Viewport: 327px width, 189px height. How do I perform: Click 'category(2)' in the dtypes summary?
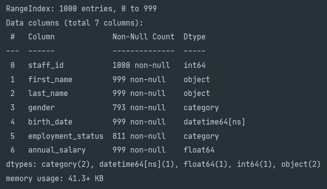(x=66, y=165)
